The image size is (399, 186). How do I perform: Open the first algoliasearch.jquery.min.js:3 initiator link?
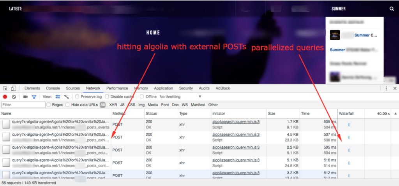236,122
